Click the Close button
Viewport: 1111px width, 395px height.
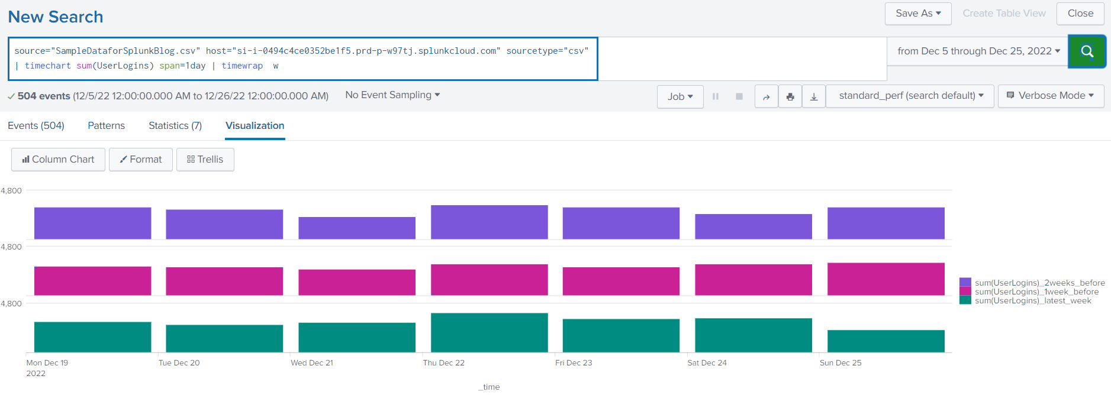pyautogui.click(x=1080, y=14)
